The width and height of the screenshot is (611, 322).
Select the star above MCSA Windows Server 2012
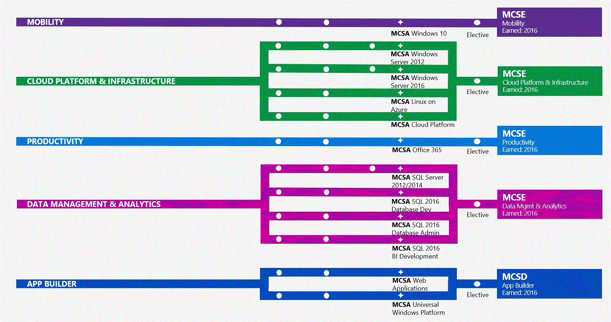pos(400,46)
